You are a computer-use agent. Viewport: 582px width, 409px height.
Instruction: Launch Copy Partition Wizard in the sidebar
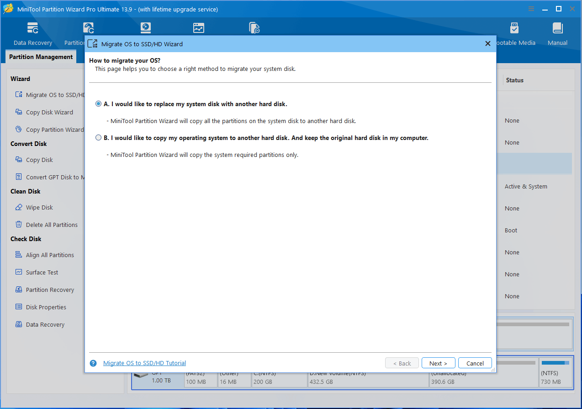[x=49, y=129]
